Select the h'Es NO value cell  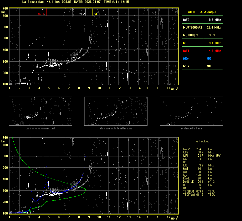coord(209,66)
